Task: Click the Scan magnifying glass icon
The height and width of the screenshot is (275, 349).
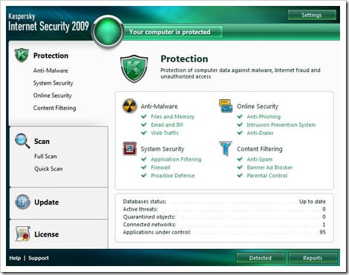Action: 22,141
